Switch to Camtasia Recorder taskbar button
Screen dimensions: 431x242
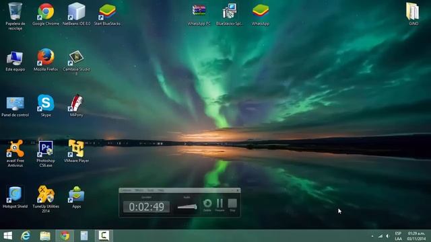[104, 236]
